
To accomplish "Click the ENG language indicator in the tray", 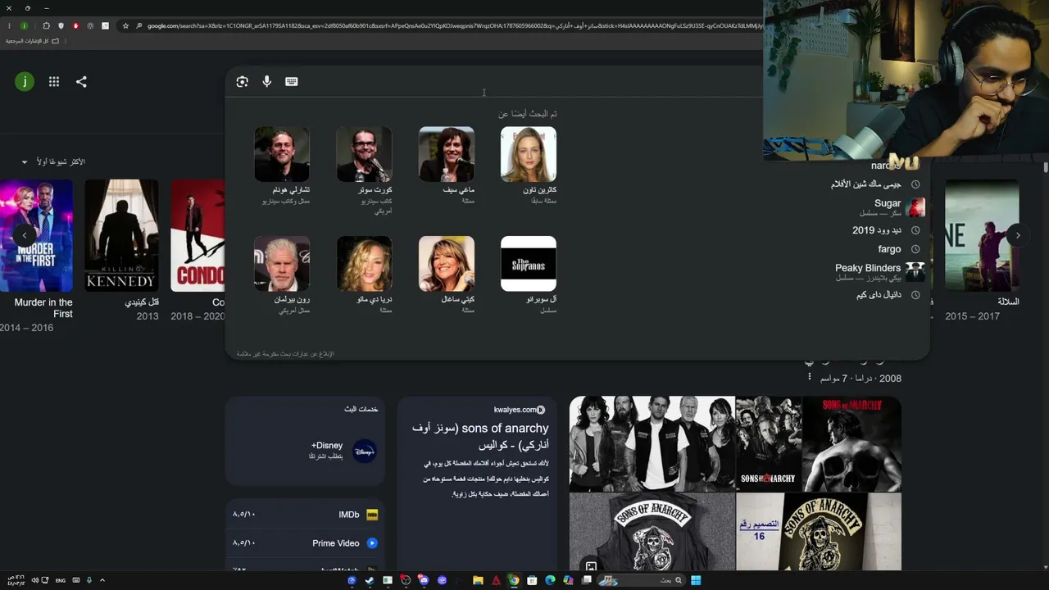I will 61,580.
